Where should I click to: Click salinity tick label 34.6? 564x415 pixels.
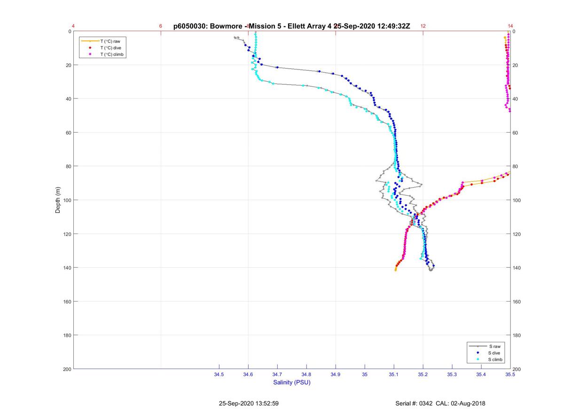[x=248, y=374]
